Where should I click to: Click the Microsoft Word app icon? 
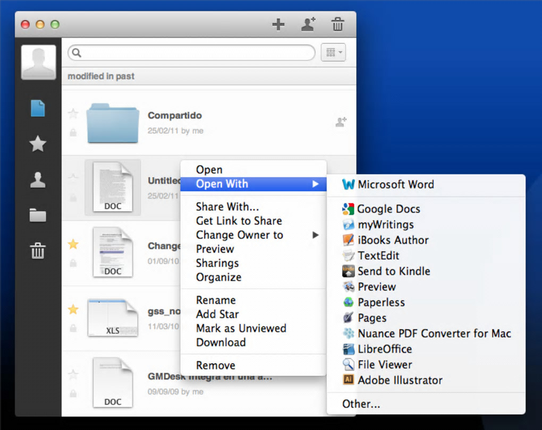tap(349, 184)
